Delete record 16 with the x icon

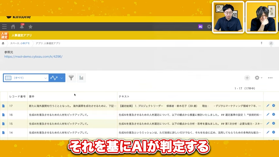[x=274, y=114]
